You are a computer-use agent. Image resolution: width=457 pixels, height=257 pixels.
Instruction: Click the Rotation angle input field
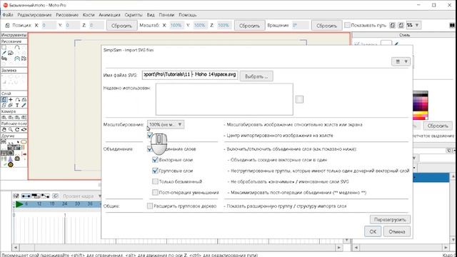[300, 26]
